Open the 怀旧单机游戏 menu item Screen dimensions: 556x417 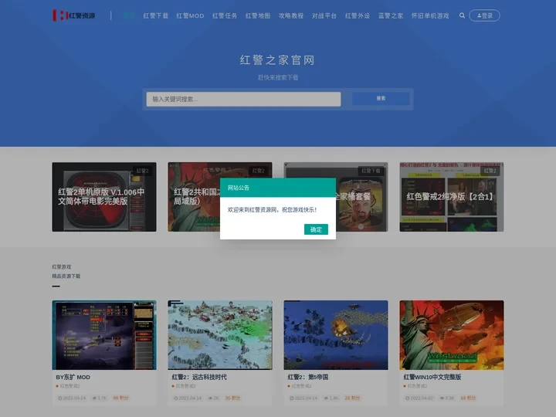click(430, 15)
